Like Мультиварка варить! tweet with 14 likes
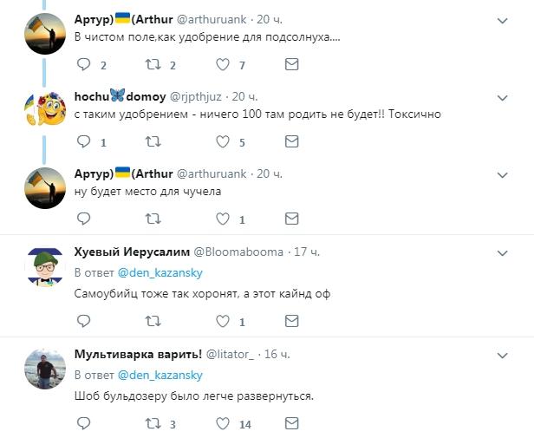The image size is (534, 438). coord(223,424)
